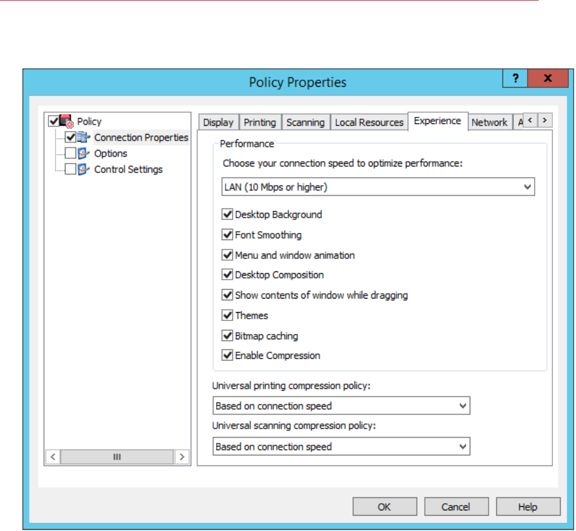Close the Policy Properties dialog

[548, 78]
